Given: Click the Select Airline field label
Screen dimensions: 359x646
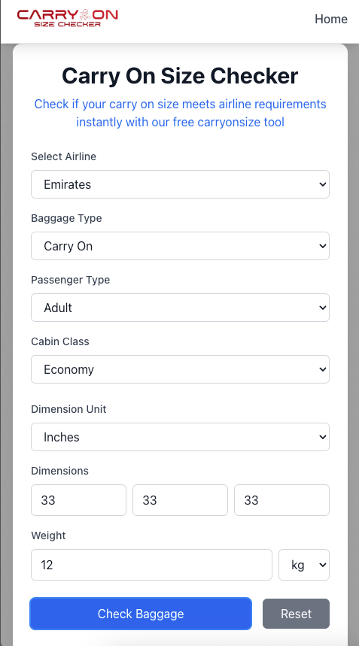Looking at the screenshot, I should [x=63, y=156].
